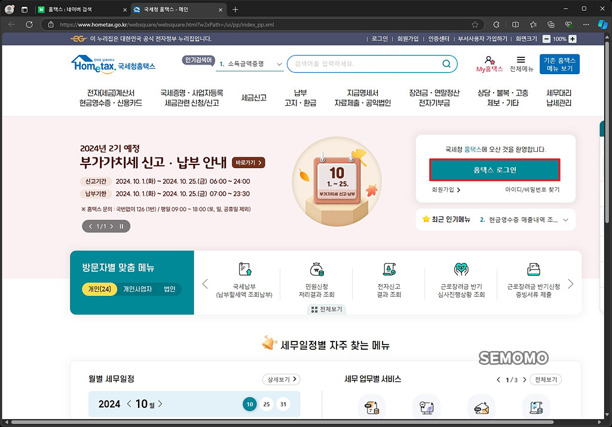Open My홈택스 icon
The height and width of the screenshot is (427, 612).
tap(489, 64)
